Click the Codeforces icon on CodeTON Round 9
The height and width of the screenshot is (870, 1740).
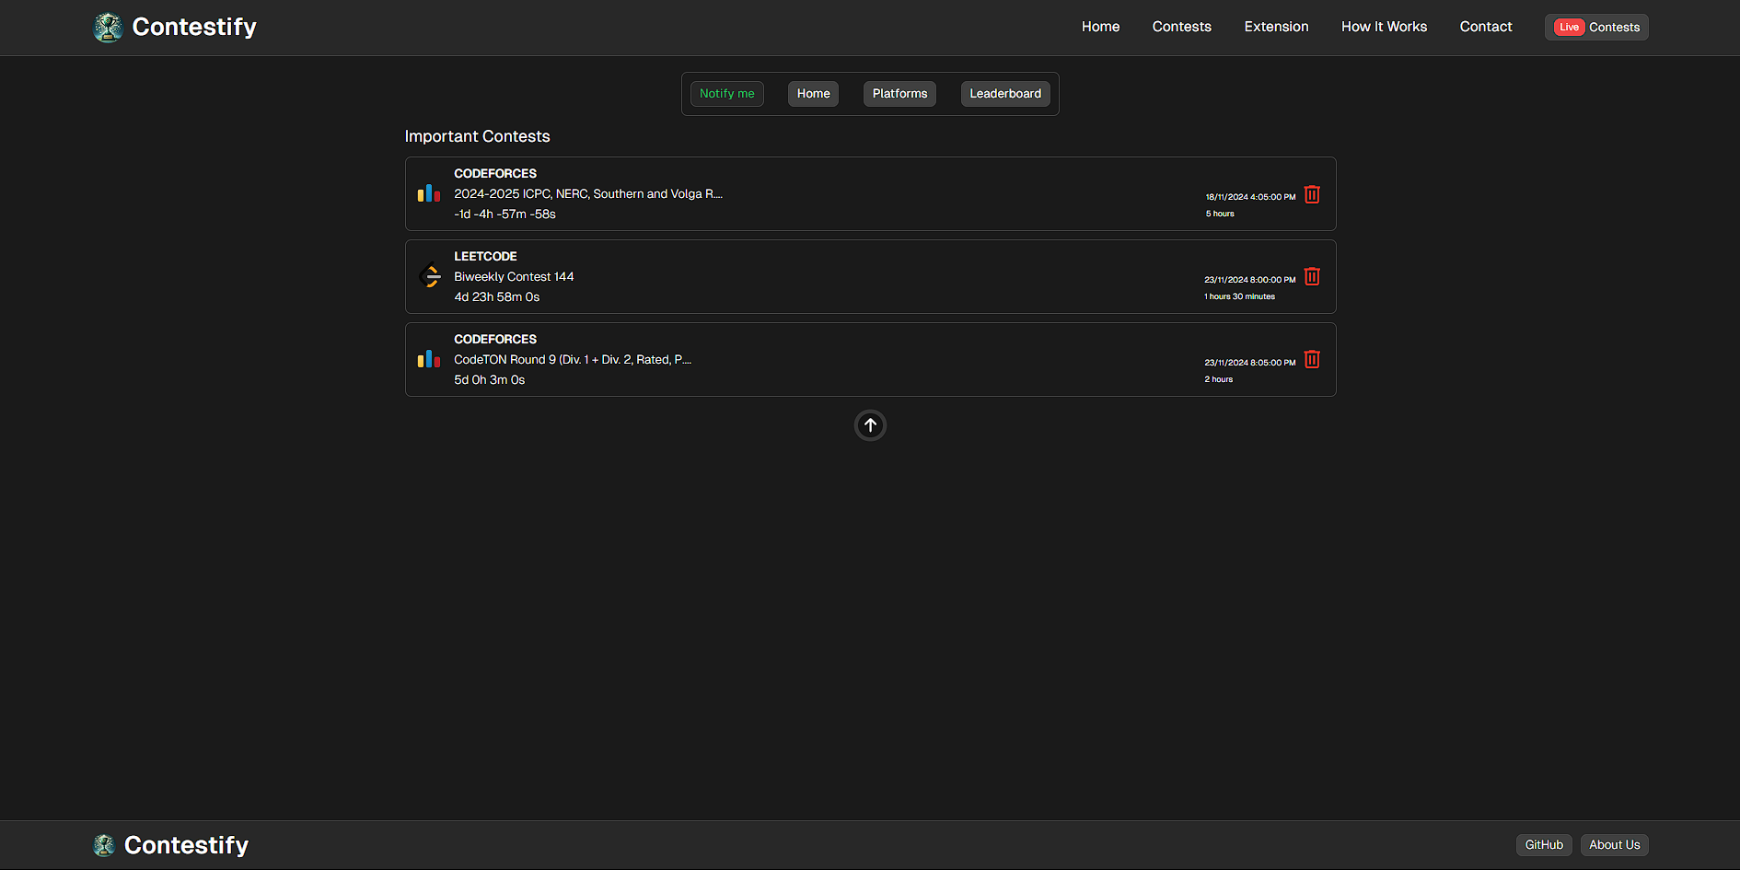(x=428, y=359)
